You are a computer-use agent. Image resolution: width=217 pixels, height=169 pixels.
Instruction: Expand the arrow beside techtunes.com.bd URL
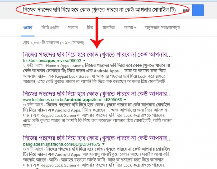tap(125, 100)
